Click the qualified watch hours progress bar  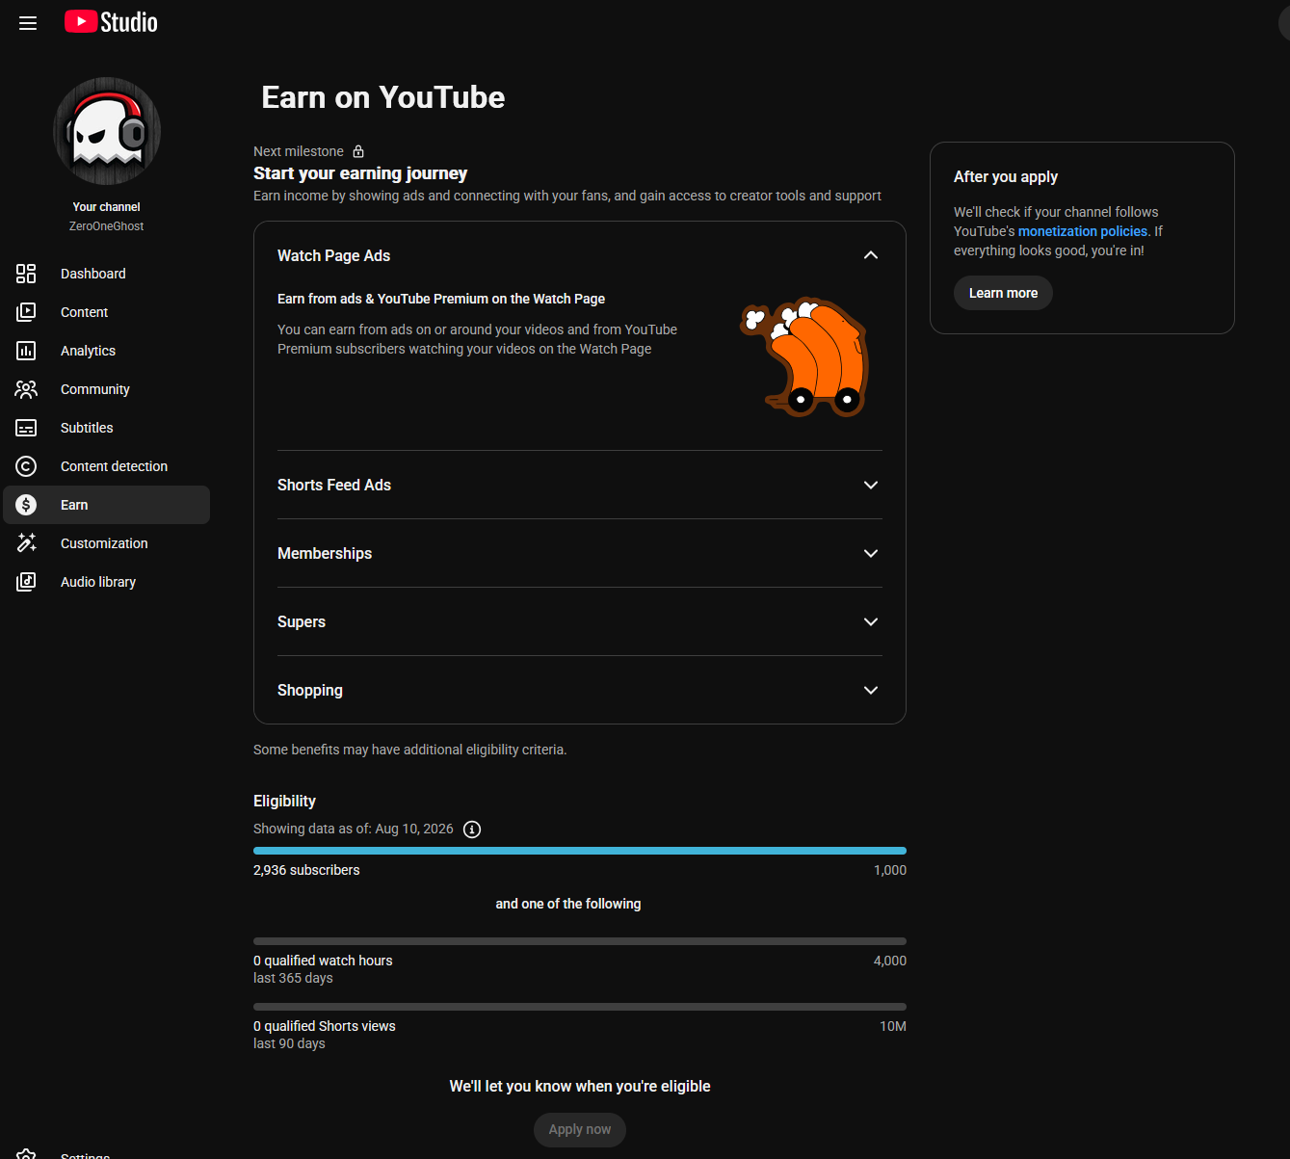[x=580, y=941]
